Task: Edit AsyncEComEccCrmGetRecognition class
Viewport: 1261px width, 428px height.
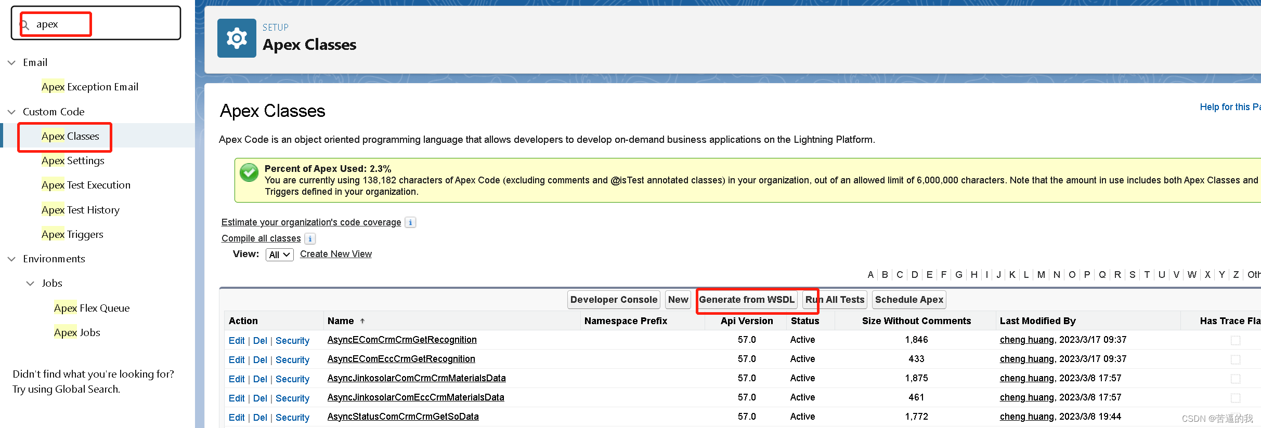Action: (237, 360)
